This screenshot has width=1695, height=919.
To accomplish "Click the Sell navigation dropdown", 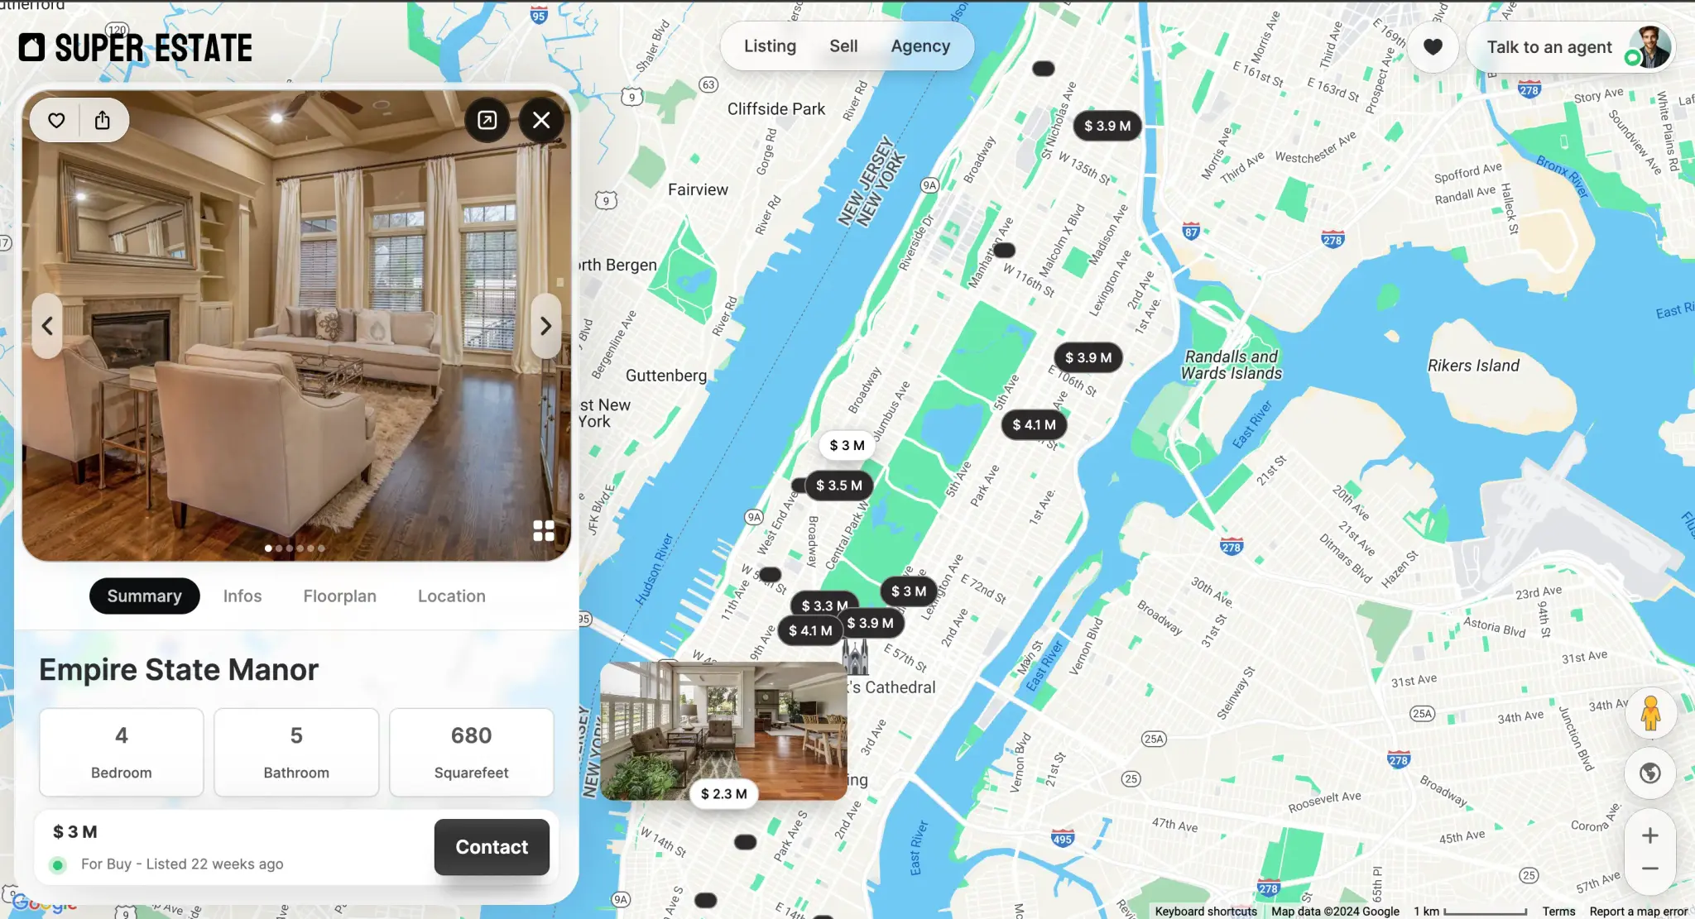I will click(x=843, y=45).
